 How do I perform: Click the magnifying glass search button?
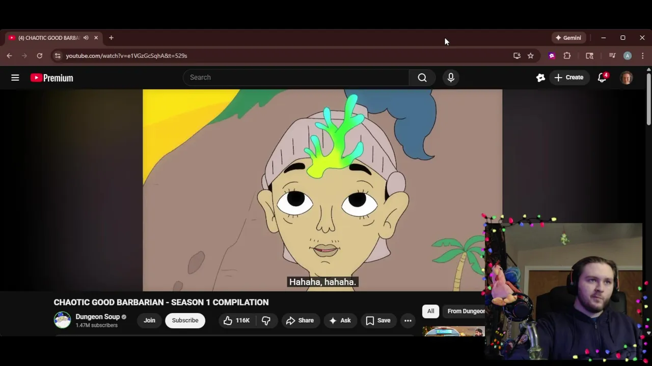pos(422,77)
